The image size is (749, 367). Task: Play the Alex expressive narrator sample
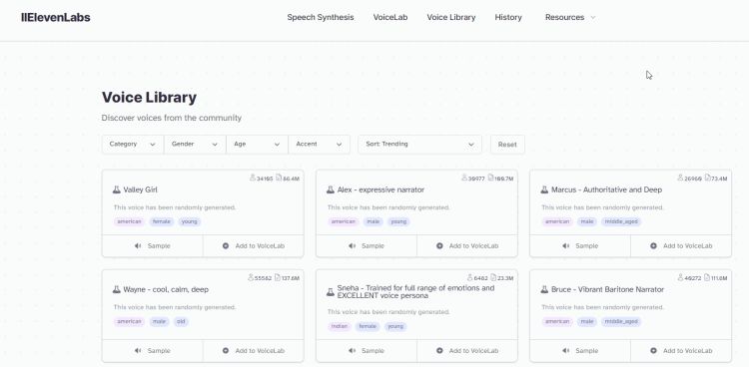(x=367, y=246)
